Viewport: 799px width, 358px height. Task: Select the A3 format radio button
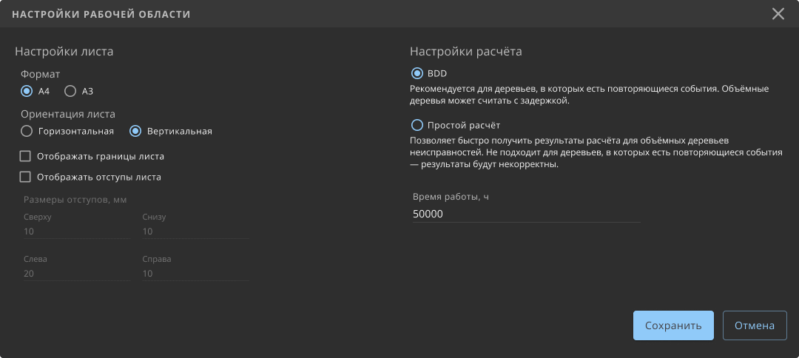[70, 92]
